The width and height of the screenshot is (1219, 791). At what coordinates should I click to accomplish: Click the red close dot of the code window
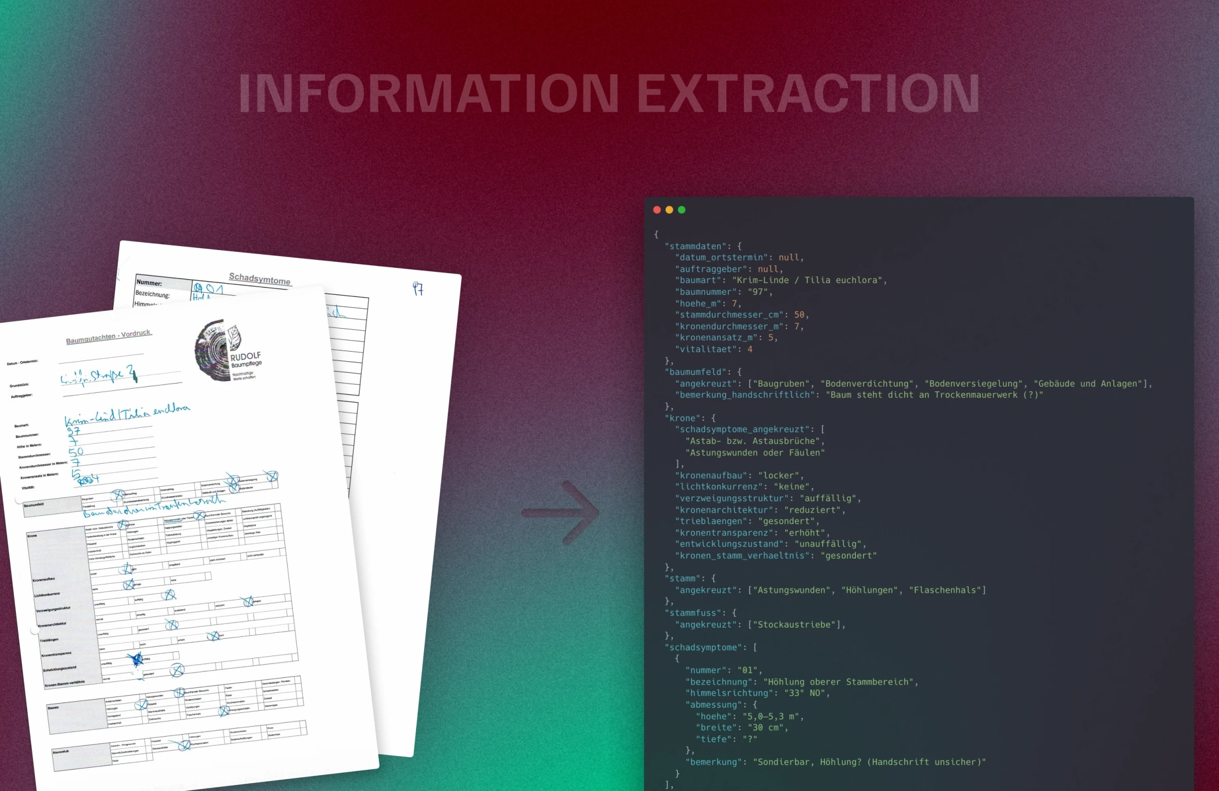657,210
